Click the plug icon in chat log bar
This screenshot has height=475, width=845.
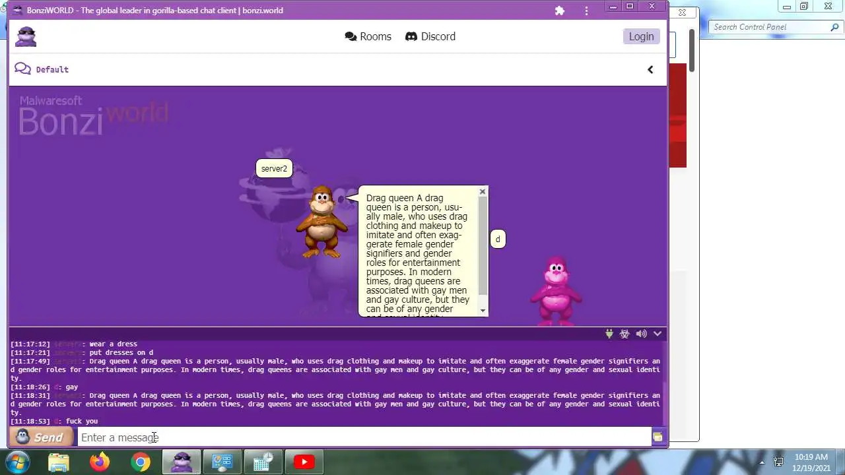pos(609,334)
